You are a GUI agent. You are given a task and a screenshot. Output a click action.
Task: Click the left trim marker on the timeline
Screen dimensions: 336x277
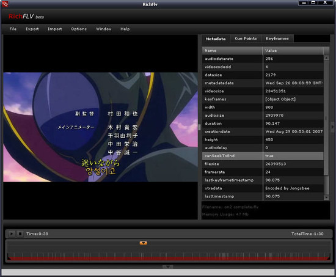tap(9, 257)
